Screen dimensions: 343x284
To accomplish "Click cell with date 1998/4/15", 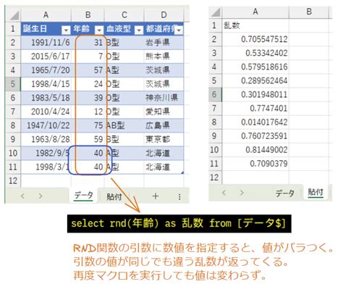I will tap(46, 84).
